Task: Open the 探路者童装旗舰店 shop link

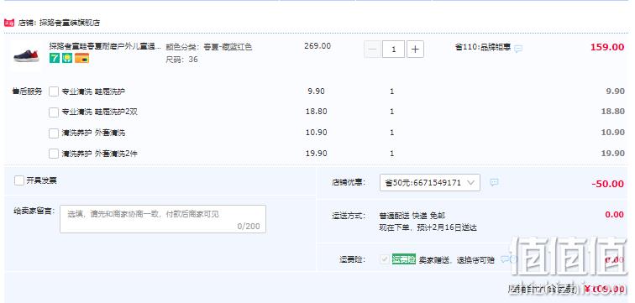Action: coord(70,23)
